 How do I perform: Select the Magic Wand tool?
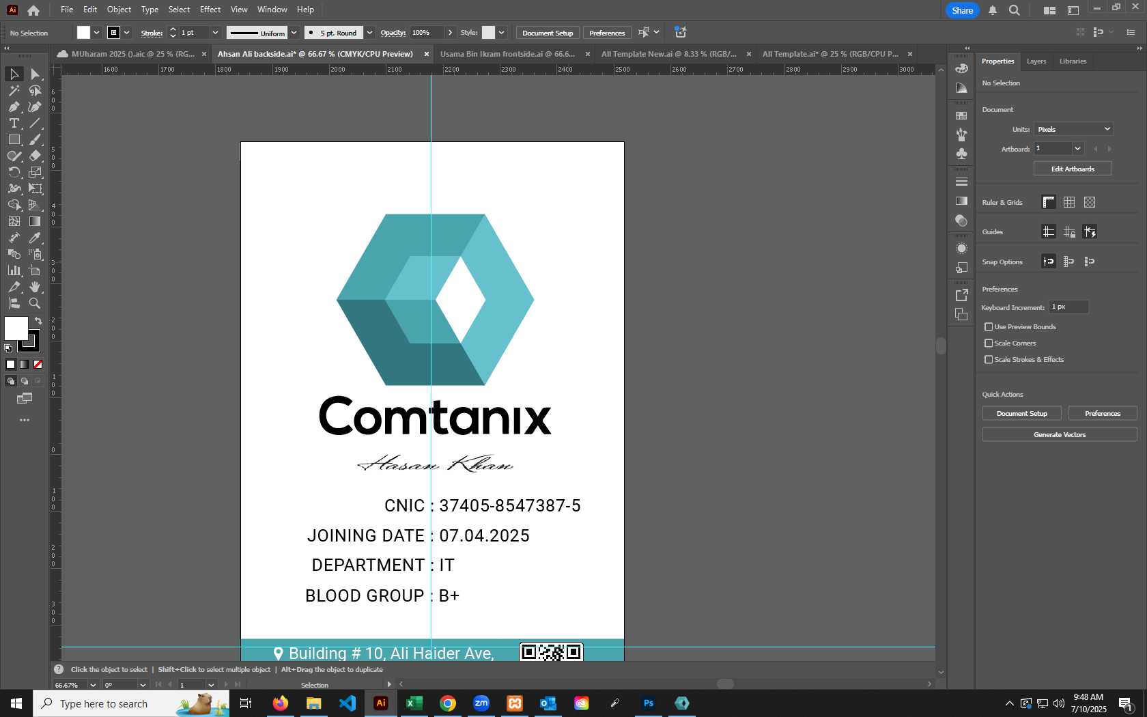click(14, 90)
